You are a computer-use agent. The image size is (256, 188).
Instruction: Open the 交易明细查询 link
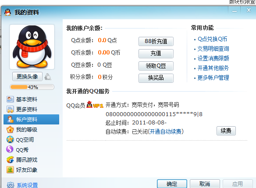(213, 49)
